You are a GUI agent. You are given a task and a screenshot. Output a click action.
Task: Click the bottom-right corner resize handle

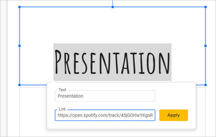click(x=206, y=85)
